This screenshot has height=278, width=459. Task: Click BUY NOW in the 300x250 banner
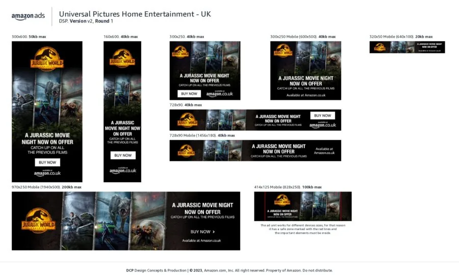[x=189, y=94]
